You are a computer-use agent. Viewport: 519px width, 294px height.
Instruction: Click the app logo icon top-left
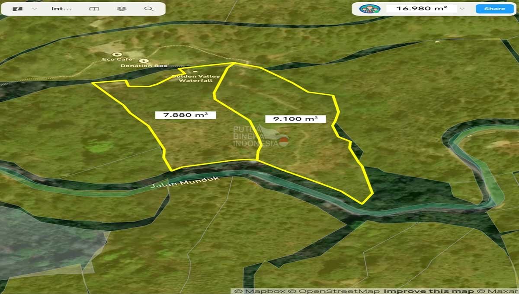[17, 8]
